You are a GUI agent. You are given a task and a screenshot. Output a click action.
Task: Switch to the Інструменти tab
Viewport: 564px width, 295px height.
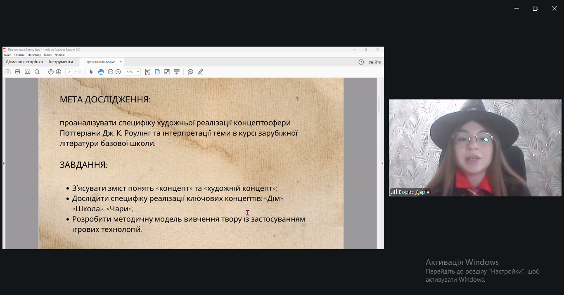60,61
